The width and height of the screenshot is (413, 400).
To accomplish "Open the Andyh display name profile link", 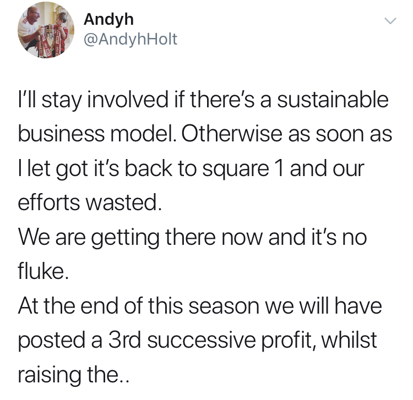I will [x=109, y=19].
